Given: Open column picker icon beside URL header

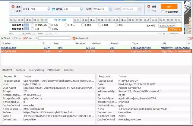Looking at the screenshot, I should tap(189, 43).
